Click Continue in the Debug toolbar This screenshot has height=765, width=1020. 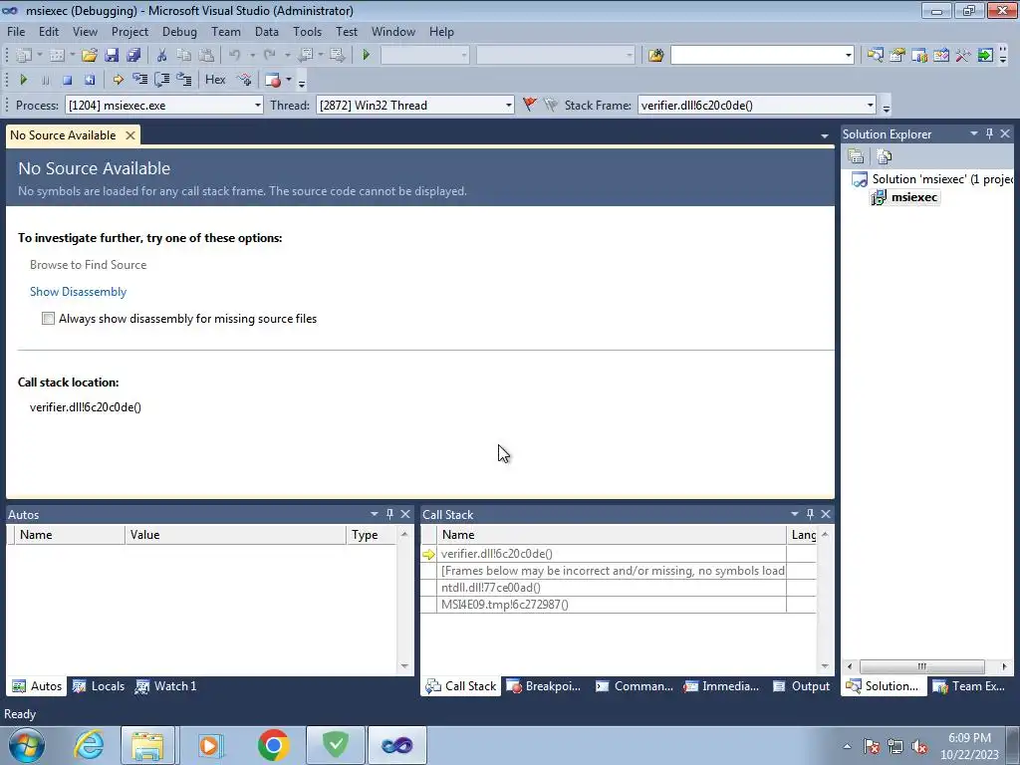tap(24, 80)
